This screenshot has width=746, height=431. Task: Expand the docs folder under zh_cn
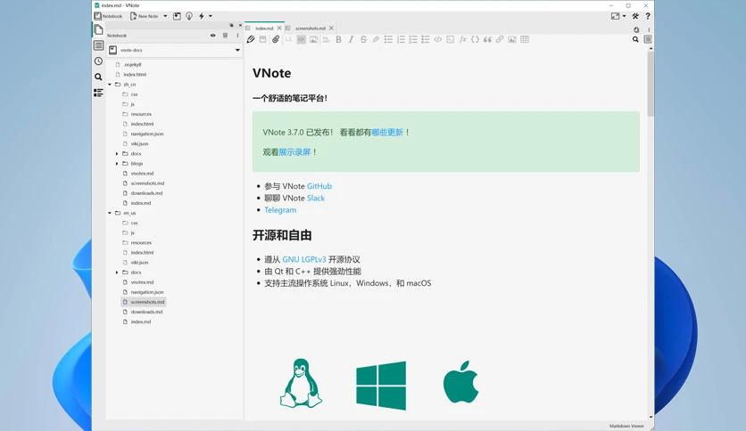[117, 154]
